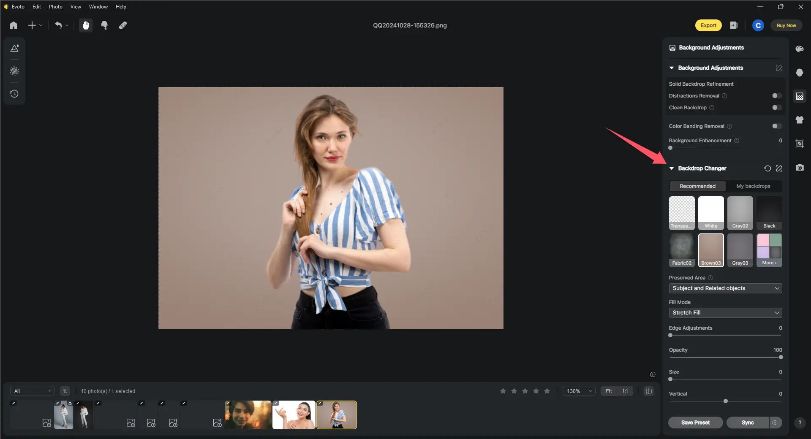Click the Home icon in the toolbar
Screen dimensions: 811x439
click(13, 25)
